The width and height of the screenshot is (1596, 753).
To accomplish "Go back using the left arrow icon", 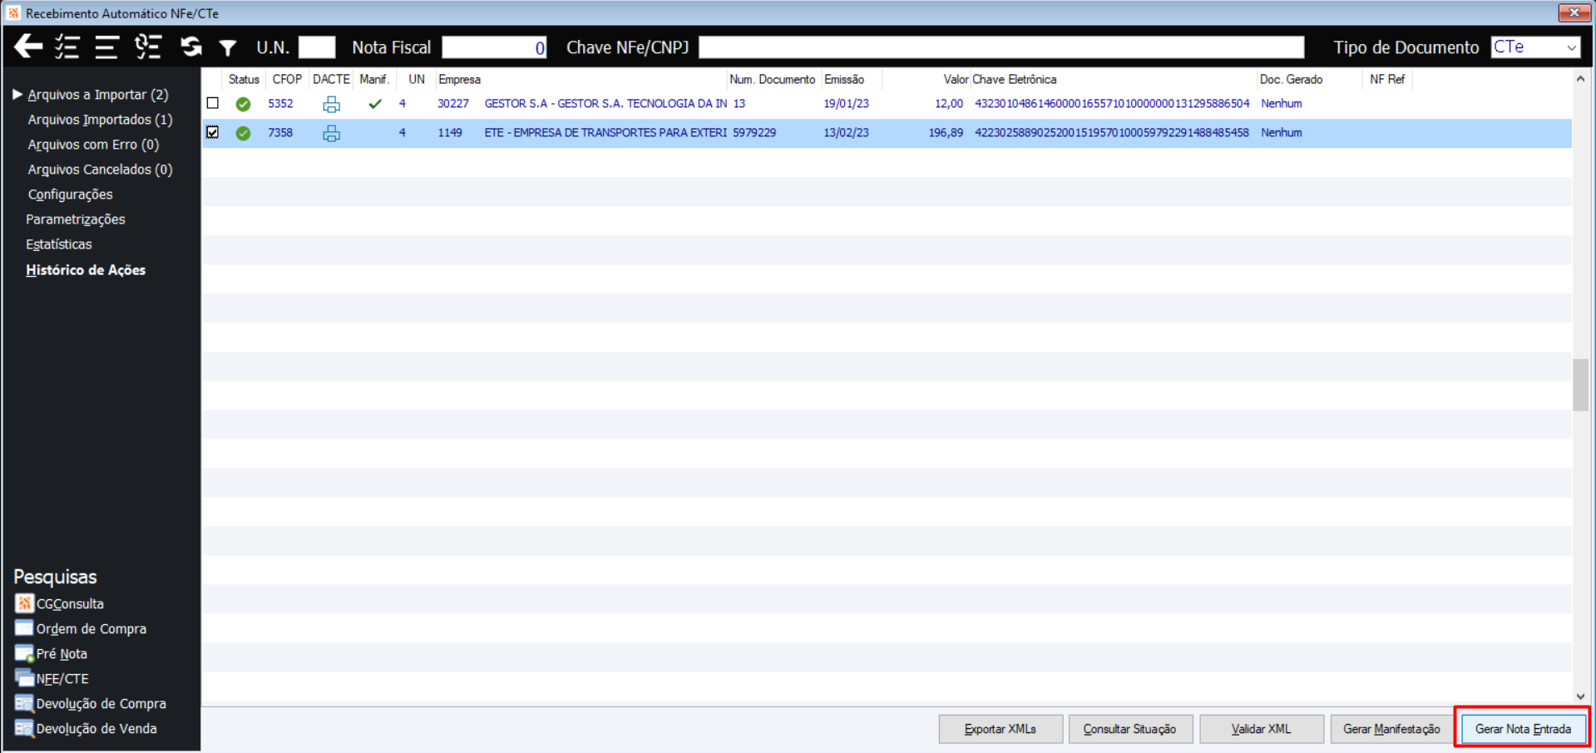I will (x=28, y=47).
